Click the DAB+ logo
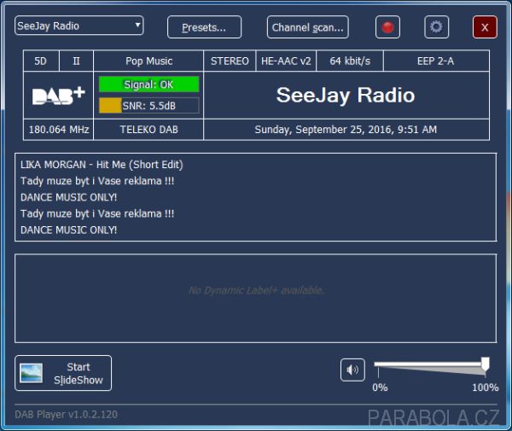 [x=58, y=96]
